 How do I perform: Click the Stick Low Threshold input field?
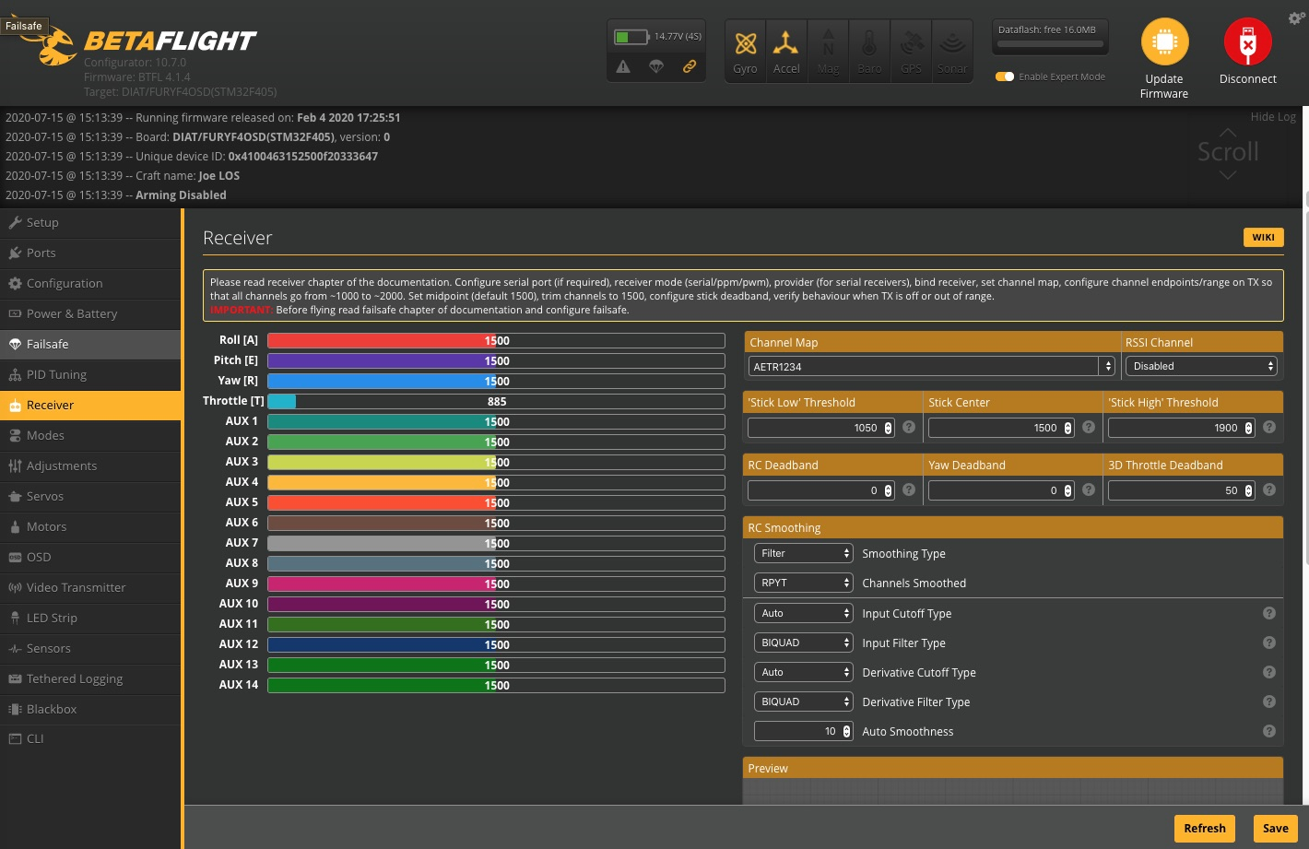click(820, 428)
